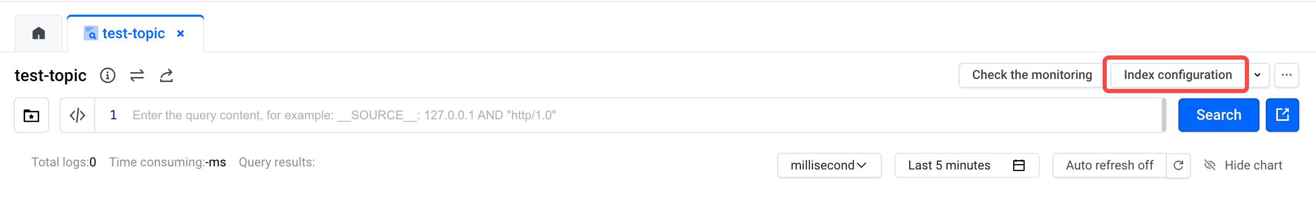Screen dimensions: 1316x204
Task: Open search in new window icon
Action: (x=1282, y=115)
